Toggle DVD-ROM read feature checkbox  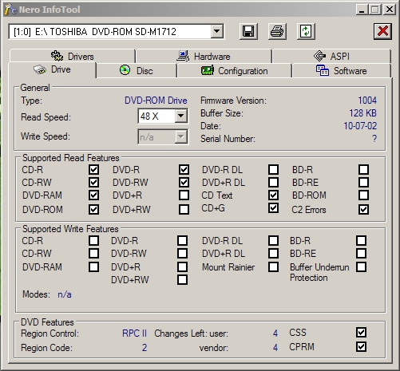pos(93,209)
